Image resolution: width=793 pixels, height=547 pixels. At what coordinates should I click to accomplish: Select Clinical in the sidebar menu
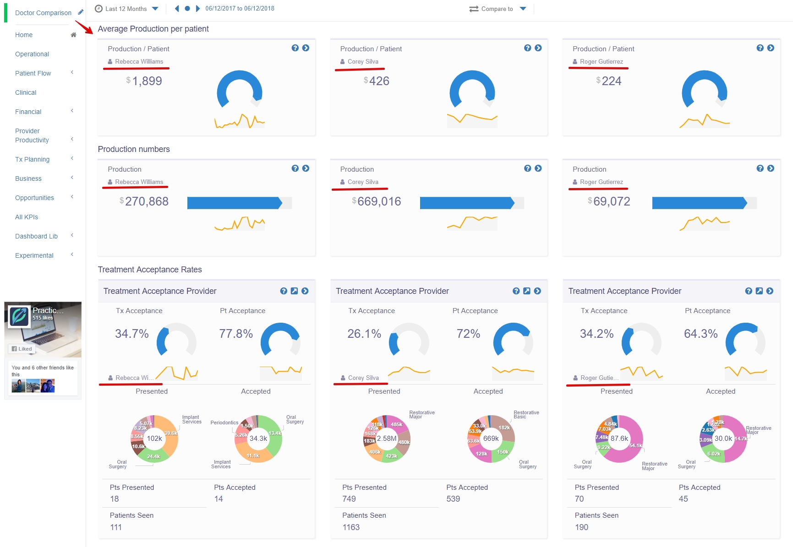tap(26, 92)
